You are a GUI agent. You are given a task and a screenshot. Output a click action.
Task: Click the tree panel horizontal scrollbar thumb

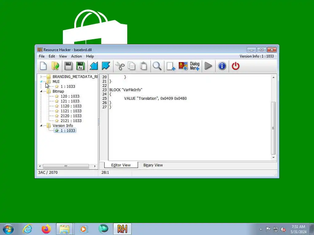[x=66, y=166]
